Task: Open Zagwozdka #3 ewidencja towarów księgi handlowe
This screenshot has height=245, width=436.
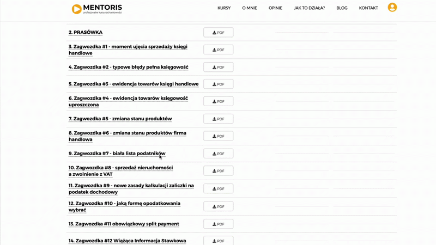Action: [x=134, y=84]
